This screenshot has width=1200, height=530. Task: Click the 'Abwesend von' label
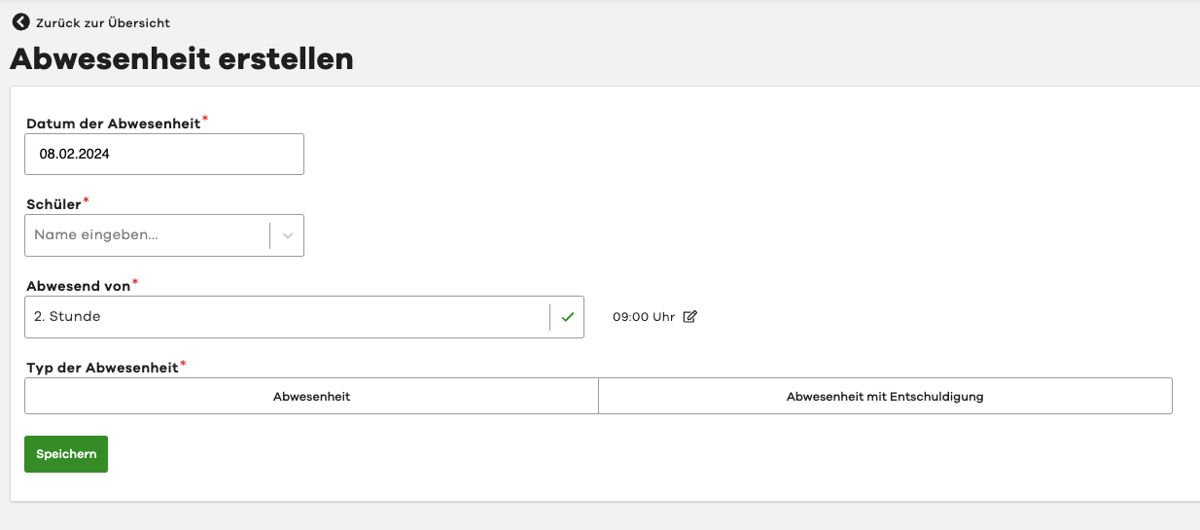[x=78, y=286]
